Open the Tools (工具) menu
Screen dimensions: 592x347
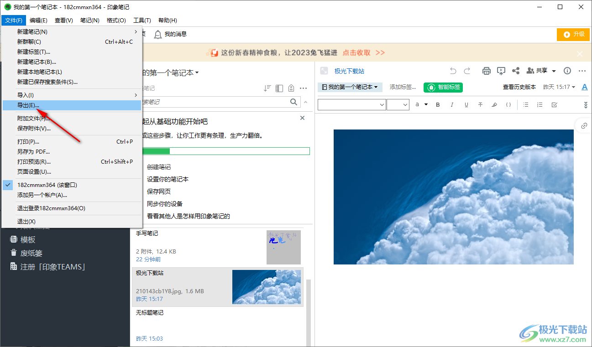(142, 21)
